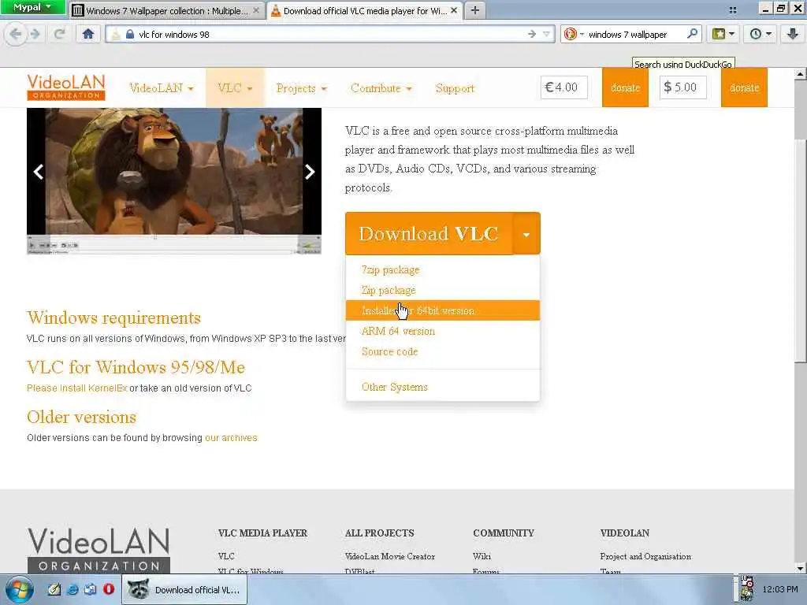Click the search magnifier icon

point(692,35)
